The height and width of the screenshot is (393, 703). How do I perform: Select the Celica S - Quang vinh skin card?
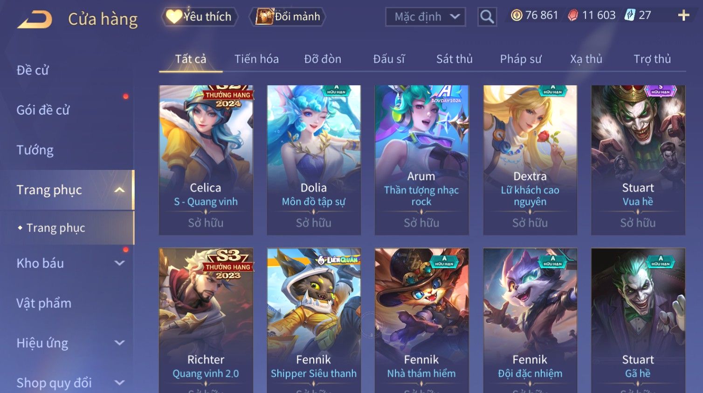click(206, 160)
